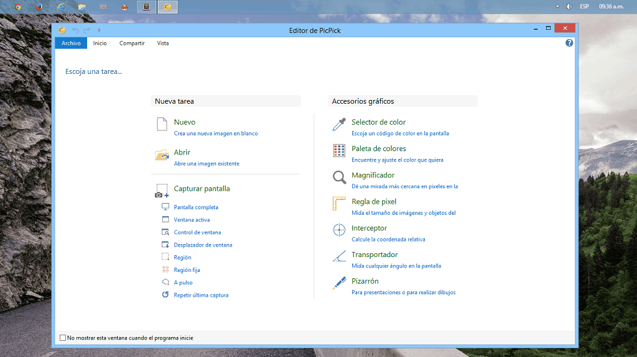Launch Magnificador title
Image resolution: width=637 pixels, height=357 pixels.
pos(373,175)
